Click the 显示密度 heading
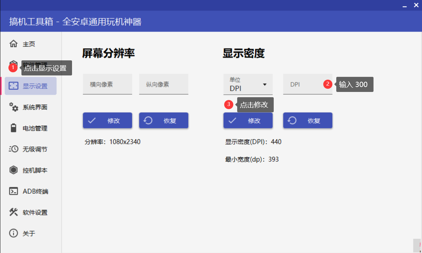This screenshot has height=253, width=422. coord(244,53)
